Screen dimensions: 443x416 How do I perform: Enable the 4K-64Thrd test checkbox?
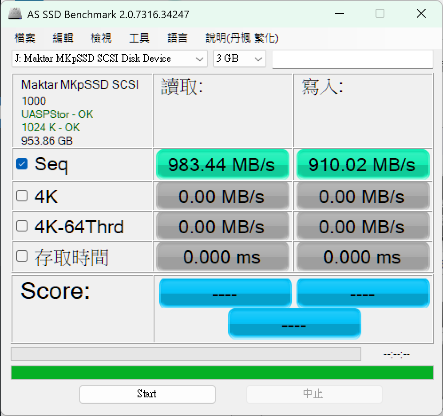[x=21, y=226]
